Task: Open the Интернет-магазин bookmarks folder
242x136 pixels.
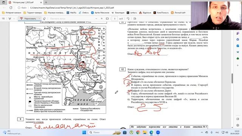Action: coord(12,12)
